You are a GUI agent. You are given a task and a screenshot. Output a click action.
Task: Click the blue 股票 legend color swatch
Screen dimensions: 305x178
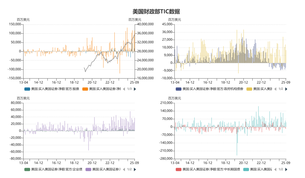(x=27, y=89)
